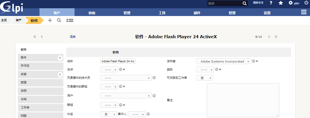Click the 清单 link

coord(72,37)
